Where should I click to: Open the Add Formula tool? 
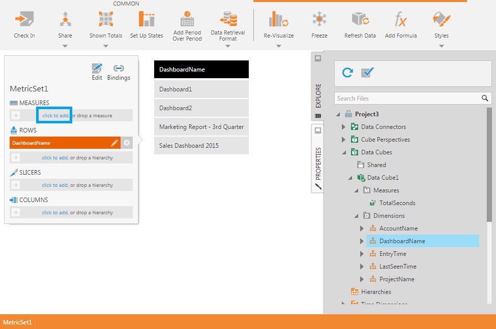coord(401,20)
